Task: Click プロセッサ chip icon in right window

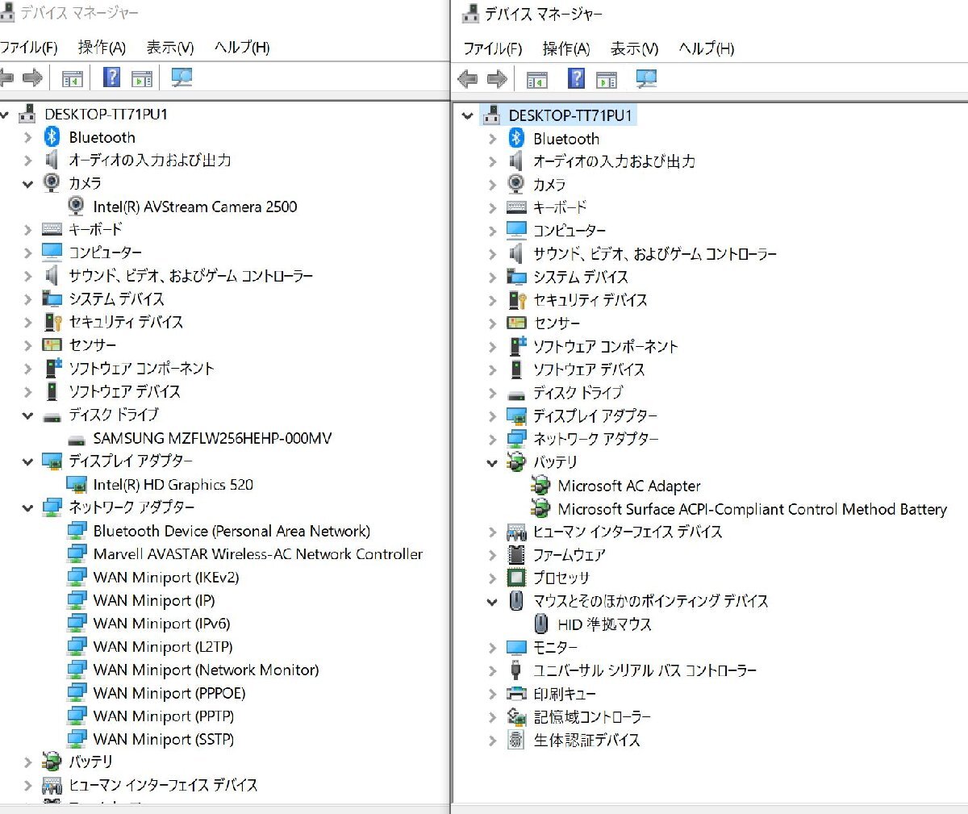Action: pyautogui.click(x=516, y=578)
